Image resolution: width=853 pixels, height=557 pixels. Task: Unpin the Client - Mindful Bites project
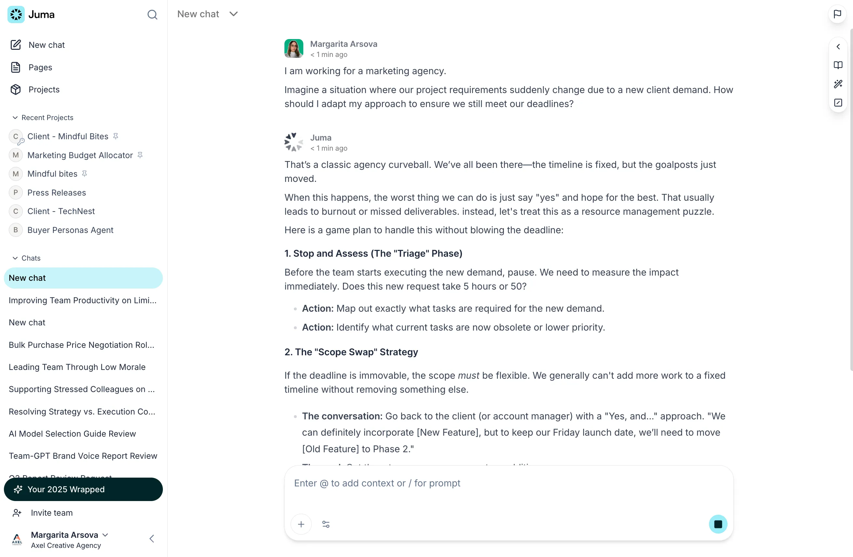(x=115, y=136)
